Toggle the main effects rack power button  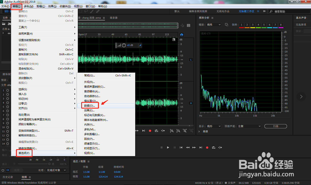click(3, 170)
